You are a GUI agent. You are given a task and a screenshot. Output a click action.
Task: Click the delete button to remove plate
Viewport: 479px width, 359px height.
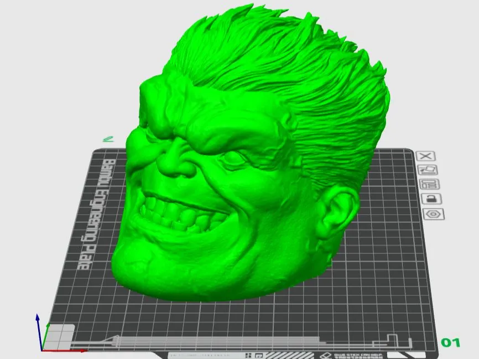pyautogui.click(x=425, y=157)
